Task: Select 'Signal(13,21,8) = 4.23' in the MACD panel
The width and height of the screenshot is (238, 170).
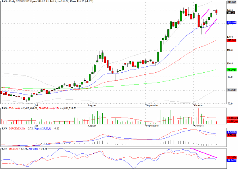Action: pyautogui.click(x=46, y=129)
